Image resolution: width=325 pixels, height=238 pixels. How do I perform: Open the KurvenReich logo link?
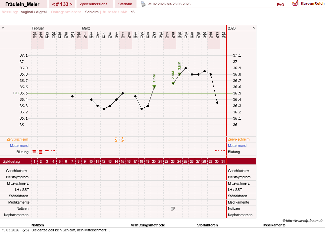click(x=308, y=4)
